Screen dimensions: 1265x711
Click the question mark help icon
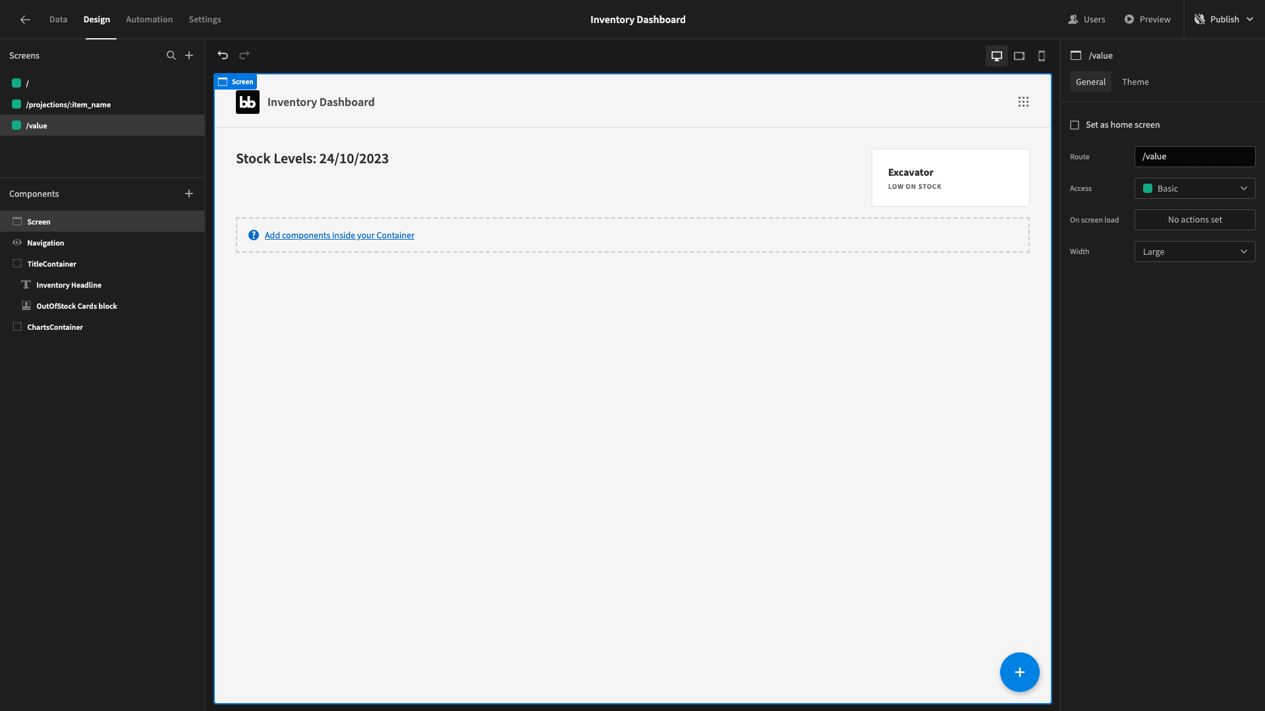[254, 235]
